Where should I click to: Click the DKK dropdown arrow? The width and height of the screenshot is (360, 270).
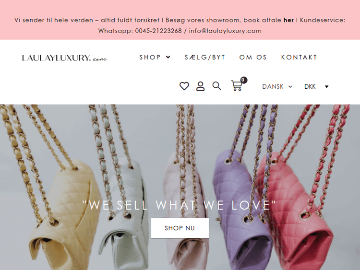point(327,87)
